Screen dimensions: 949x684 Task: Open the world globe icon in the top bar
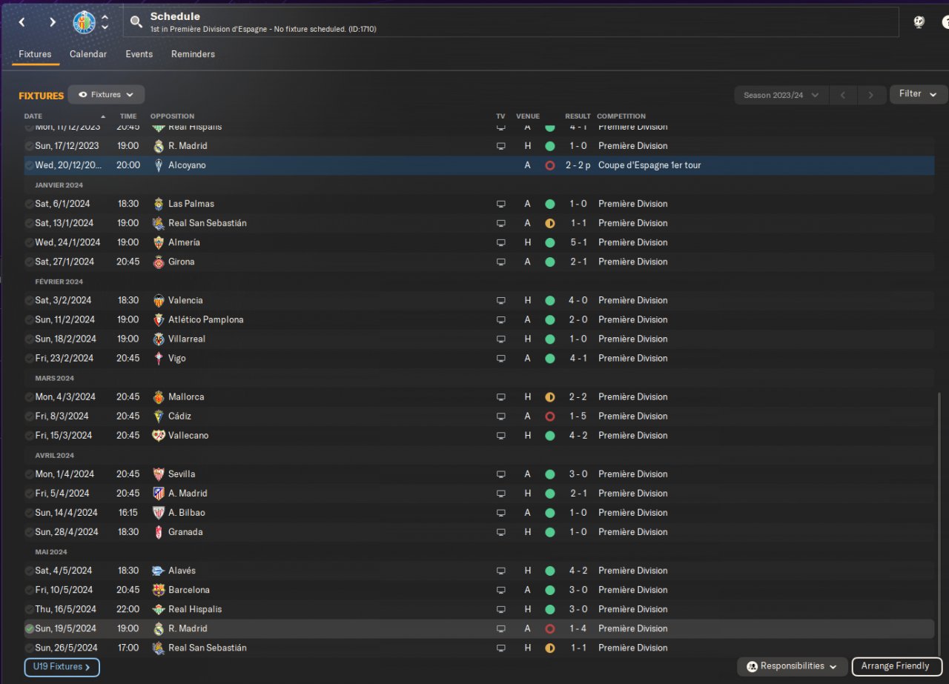coord(919,22)
